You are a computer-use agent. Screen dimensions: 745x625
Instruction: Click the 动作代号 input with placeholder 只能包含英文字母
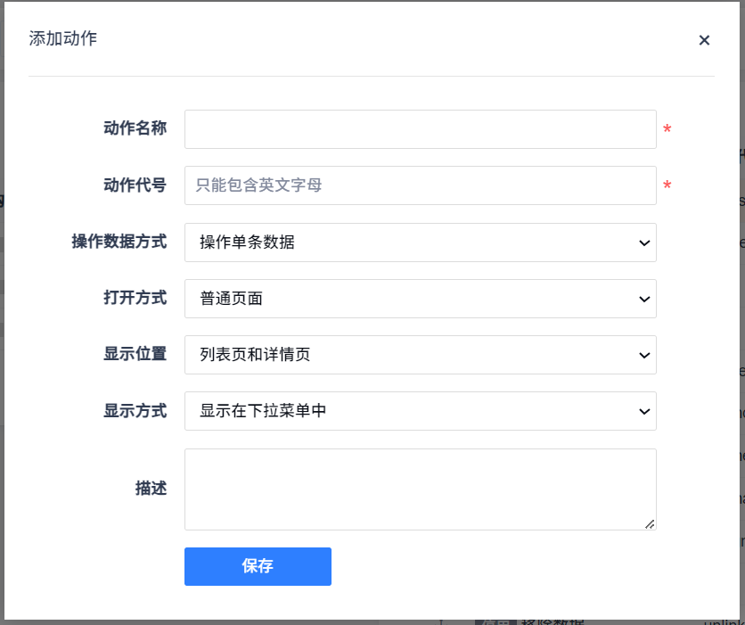pyautogui.click(x=420, y=185)
